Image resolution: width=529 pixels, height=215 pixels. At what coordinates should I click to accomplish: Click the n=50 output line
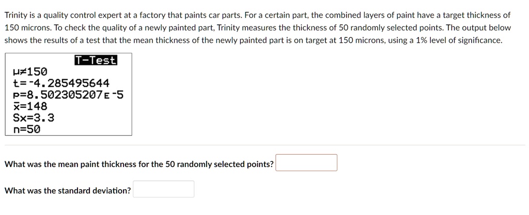pos(26,129)
